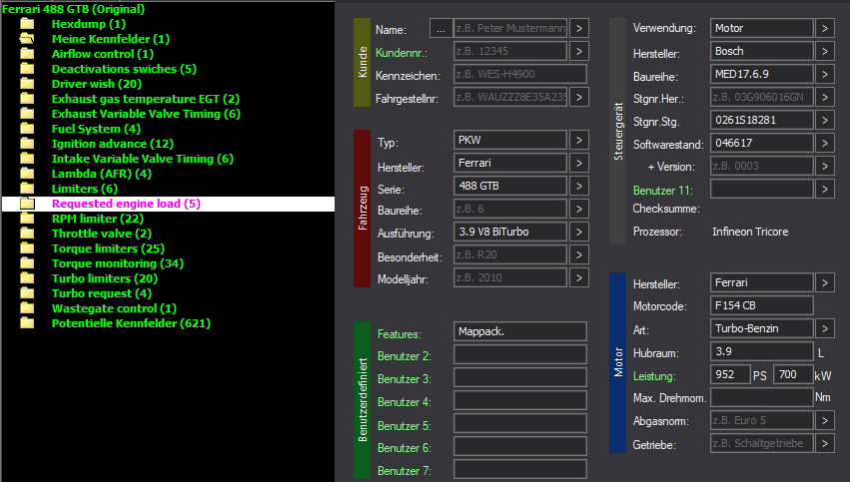Click the green Kundennr. label
The image size is (850, 482).
402,53
